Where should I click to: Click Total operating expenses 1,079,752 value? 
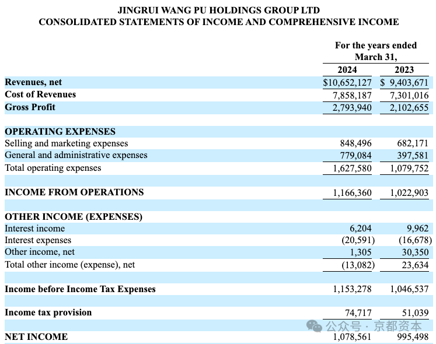tap(409, 169)
